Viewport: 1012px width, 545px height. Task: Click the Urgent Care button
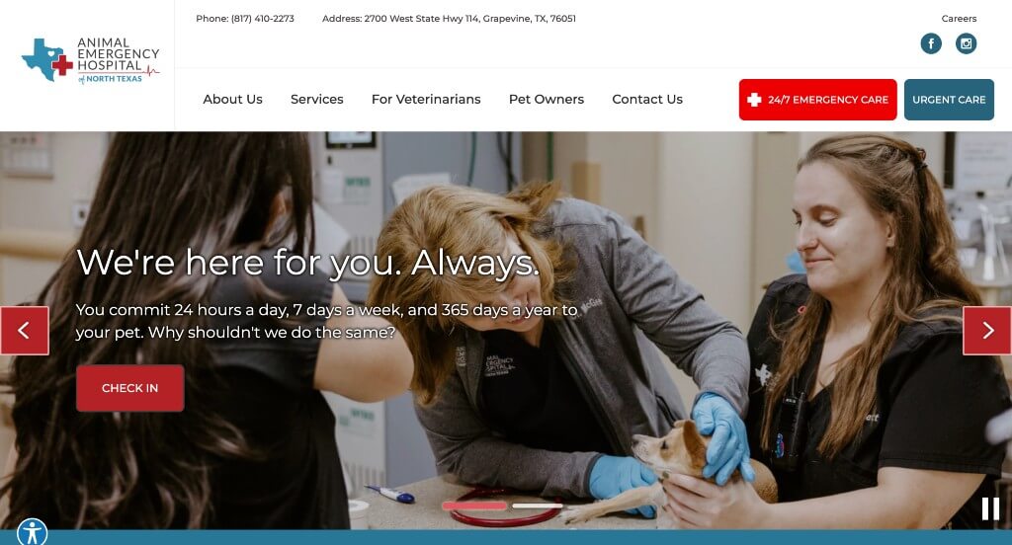(x=949, y=100)
